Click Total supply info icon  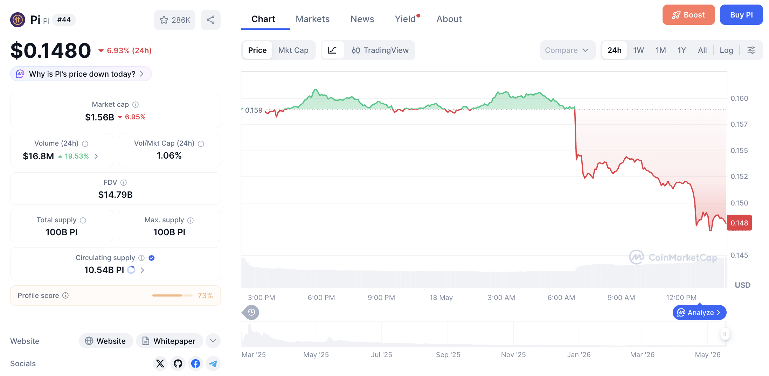83,220
